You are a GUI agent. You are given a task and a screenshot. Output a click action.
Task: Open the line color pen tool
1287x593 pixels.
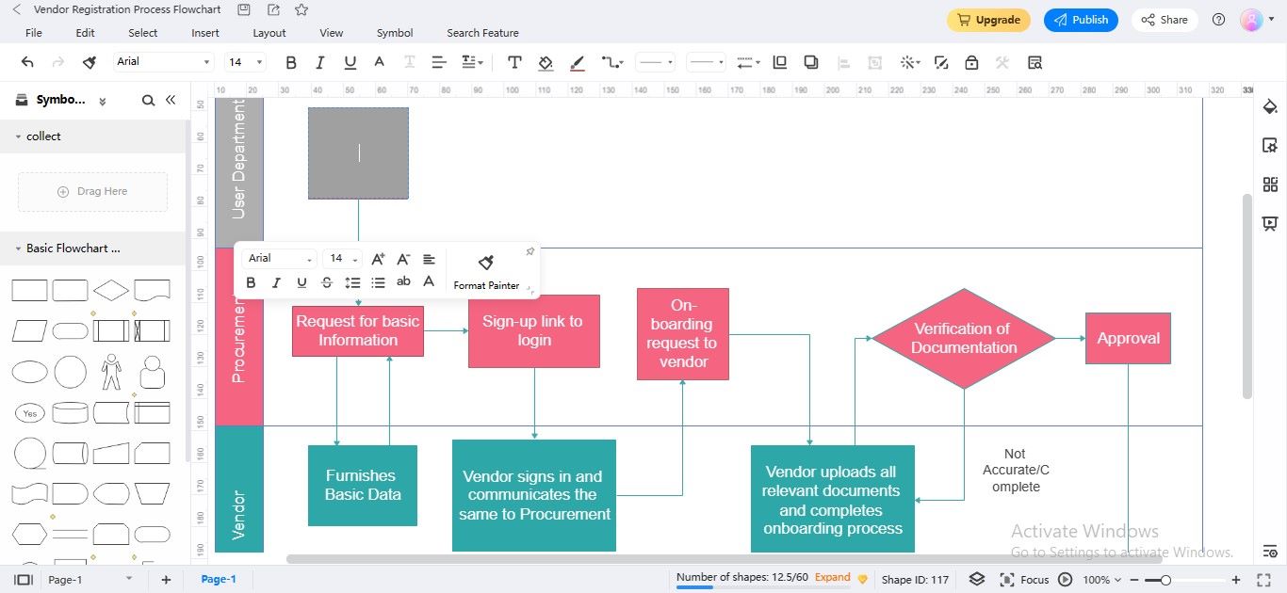[x=578, y=62]
